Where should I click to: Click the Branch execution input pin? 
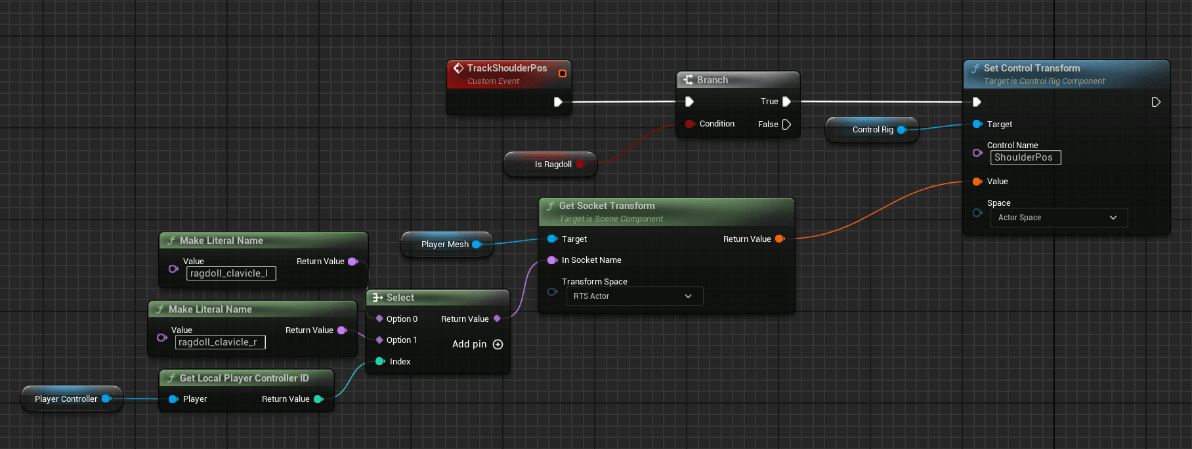689,102
